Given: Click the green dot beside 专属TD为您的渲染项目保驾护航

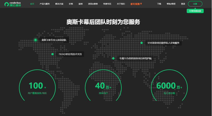Looking at the screenshot, I should click(113, 58).
